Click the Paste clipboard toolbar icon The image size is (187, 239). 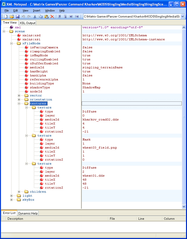46,17
